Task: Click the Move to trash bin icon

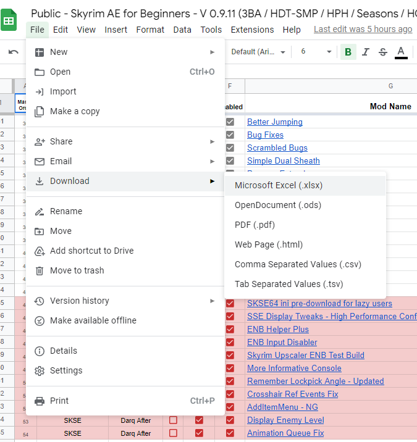Action: (x=39, y=271)
